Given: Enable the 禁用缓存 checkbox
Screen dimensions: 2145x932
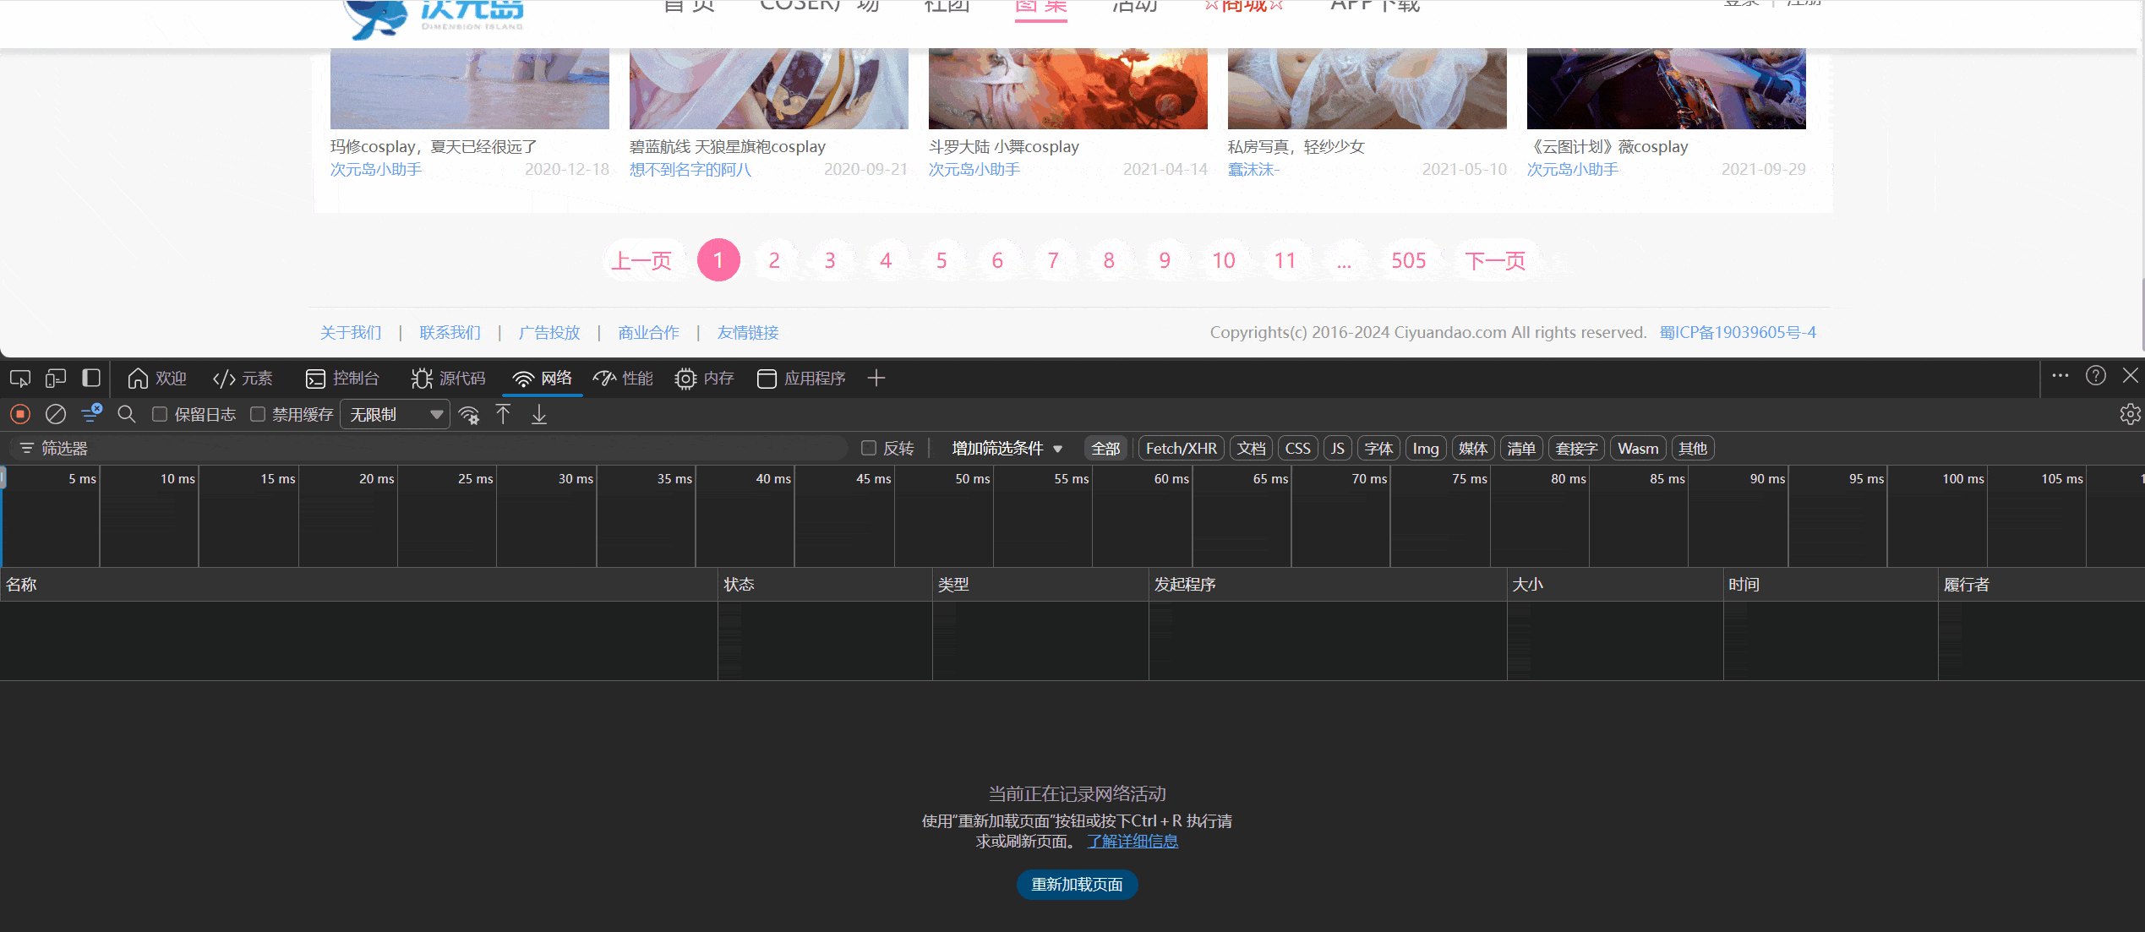Looking at the screenshot, I should [x=258, y=414].
